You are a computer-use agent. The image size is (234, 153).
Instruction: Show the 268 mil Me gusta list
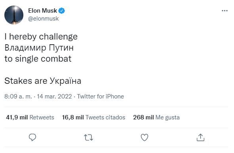[156, 117]
